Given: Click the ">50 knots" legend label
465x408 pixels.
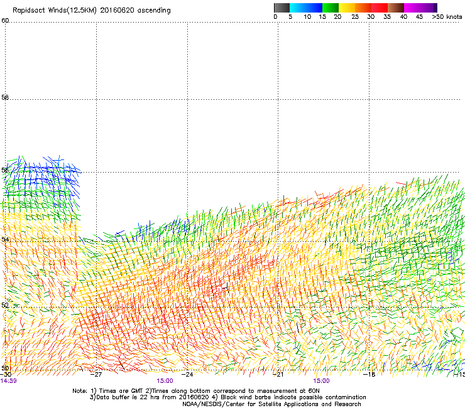Looking at the screenshot, I should coord(447,17).
